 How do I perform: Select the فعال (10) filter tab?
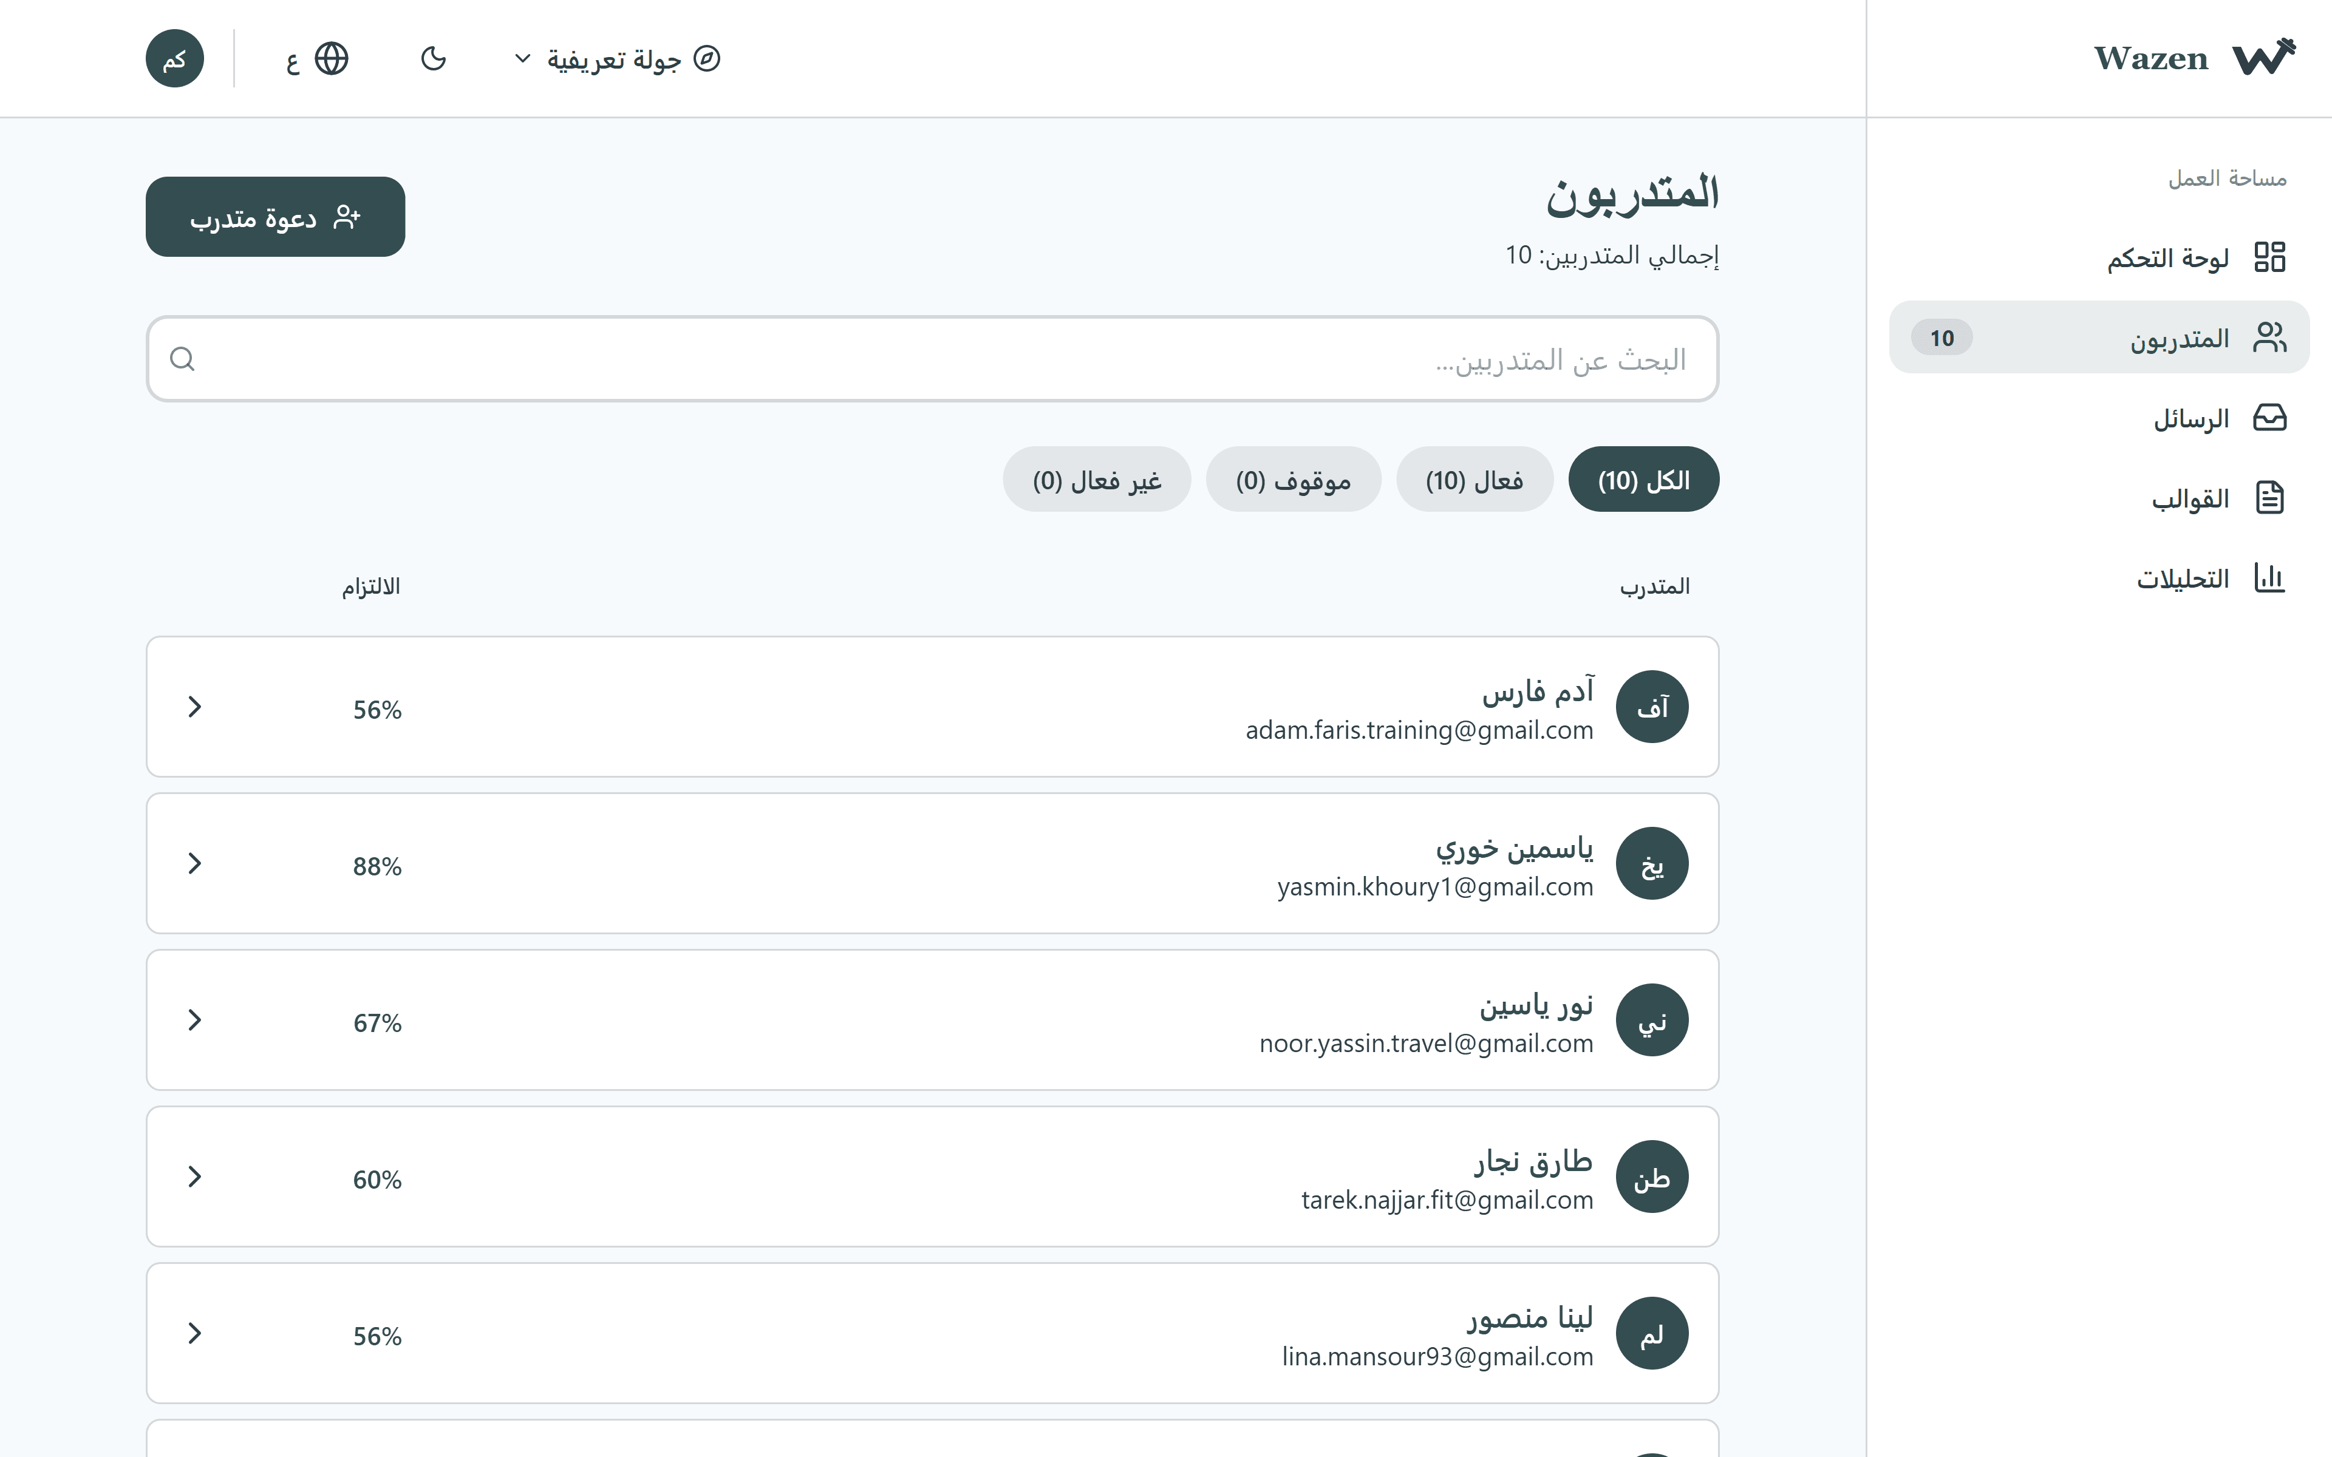coord(1475,480)
